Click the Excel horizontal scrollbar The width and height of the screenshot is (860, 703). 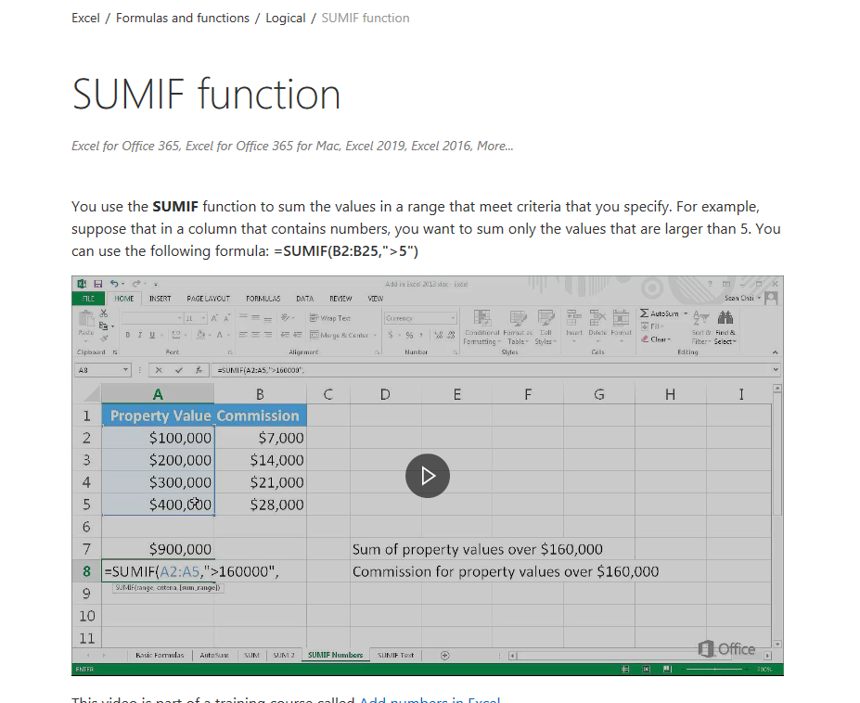pos(639,656)
